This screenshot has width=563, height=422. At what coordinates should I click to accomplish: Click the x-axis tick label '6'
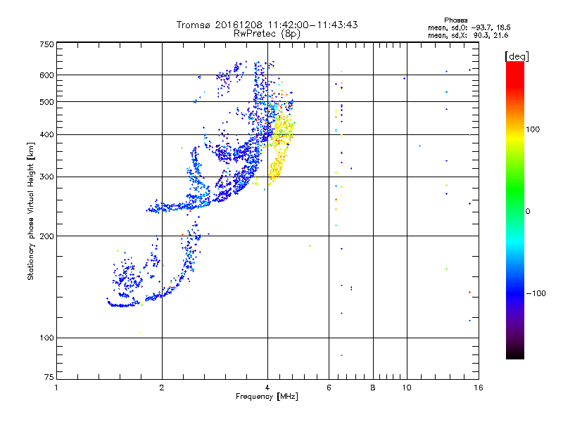(x=329, y=388)
